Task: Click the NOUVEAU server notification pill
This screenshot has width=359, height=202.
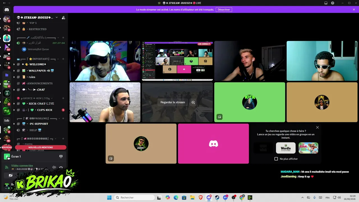Action: click(7, 147)
